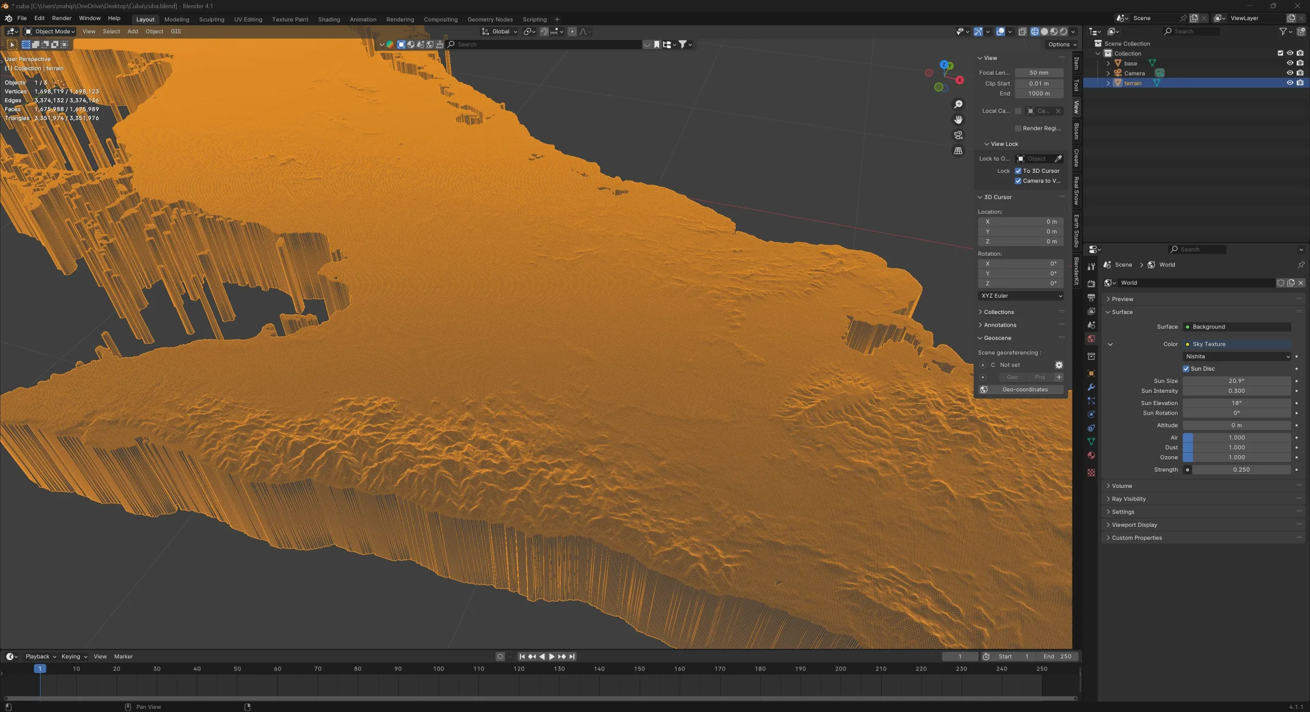Open the Output properties printer icon

pos(1091,297)
